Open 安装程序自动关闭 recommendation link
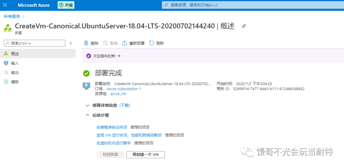 (112, 127)
